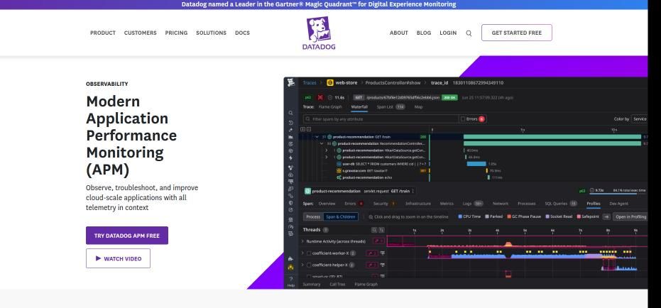This screenshot has width=661, height=308.
Task: Collapse the product-recommendation RecommendationController span
Action: click(322, 143)
